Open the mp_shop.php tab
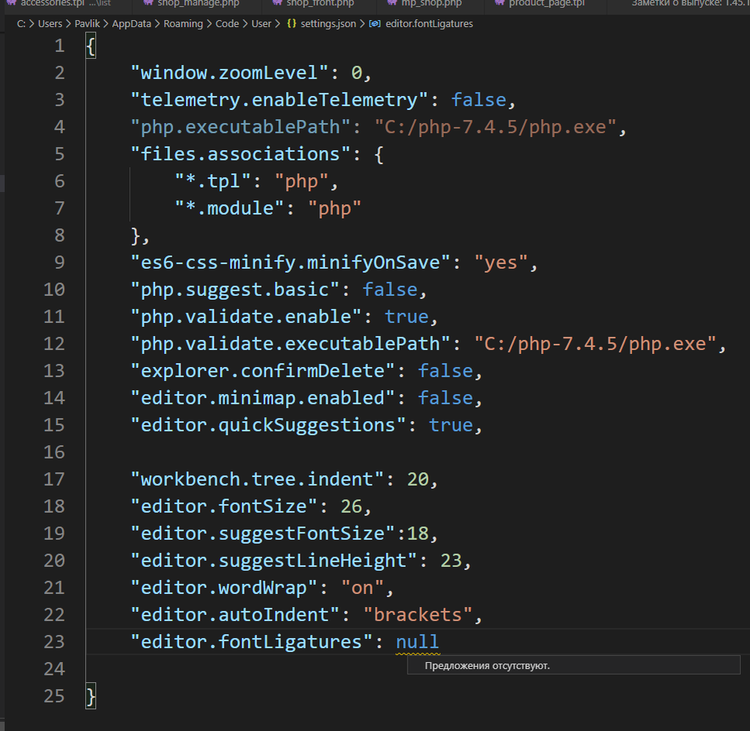The width and height of the screenshot is (750, 731). click(431, 3)
